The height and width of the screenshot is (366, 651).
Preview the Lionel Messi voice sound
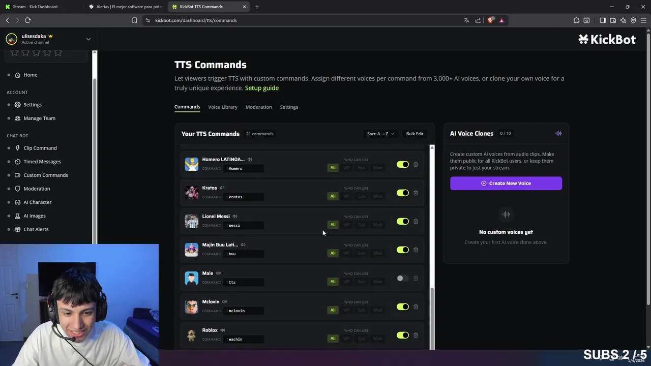click(x=234, y=217)
